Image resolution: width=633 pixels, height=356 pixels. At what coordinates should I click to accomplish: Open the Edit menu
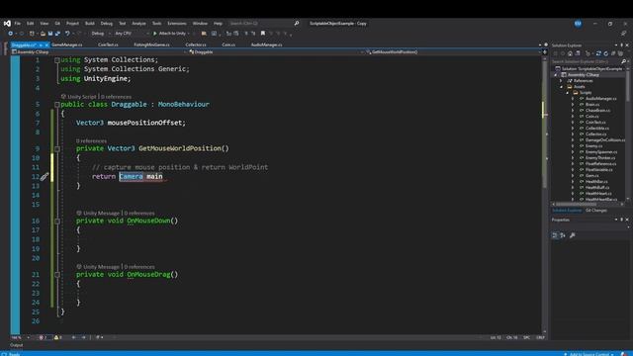tap(31, 24)
